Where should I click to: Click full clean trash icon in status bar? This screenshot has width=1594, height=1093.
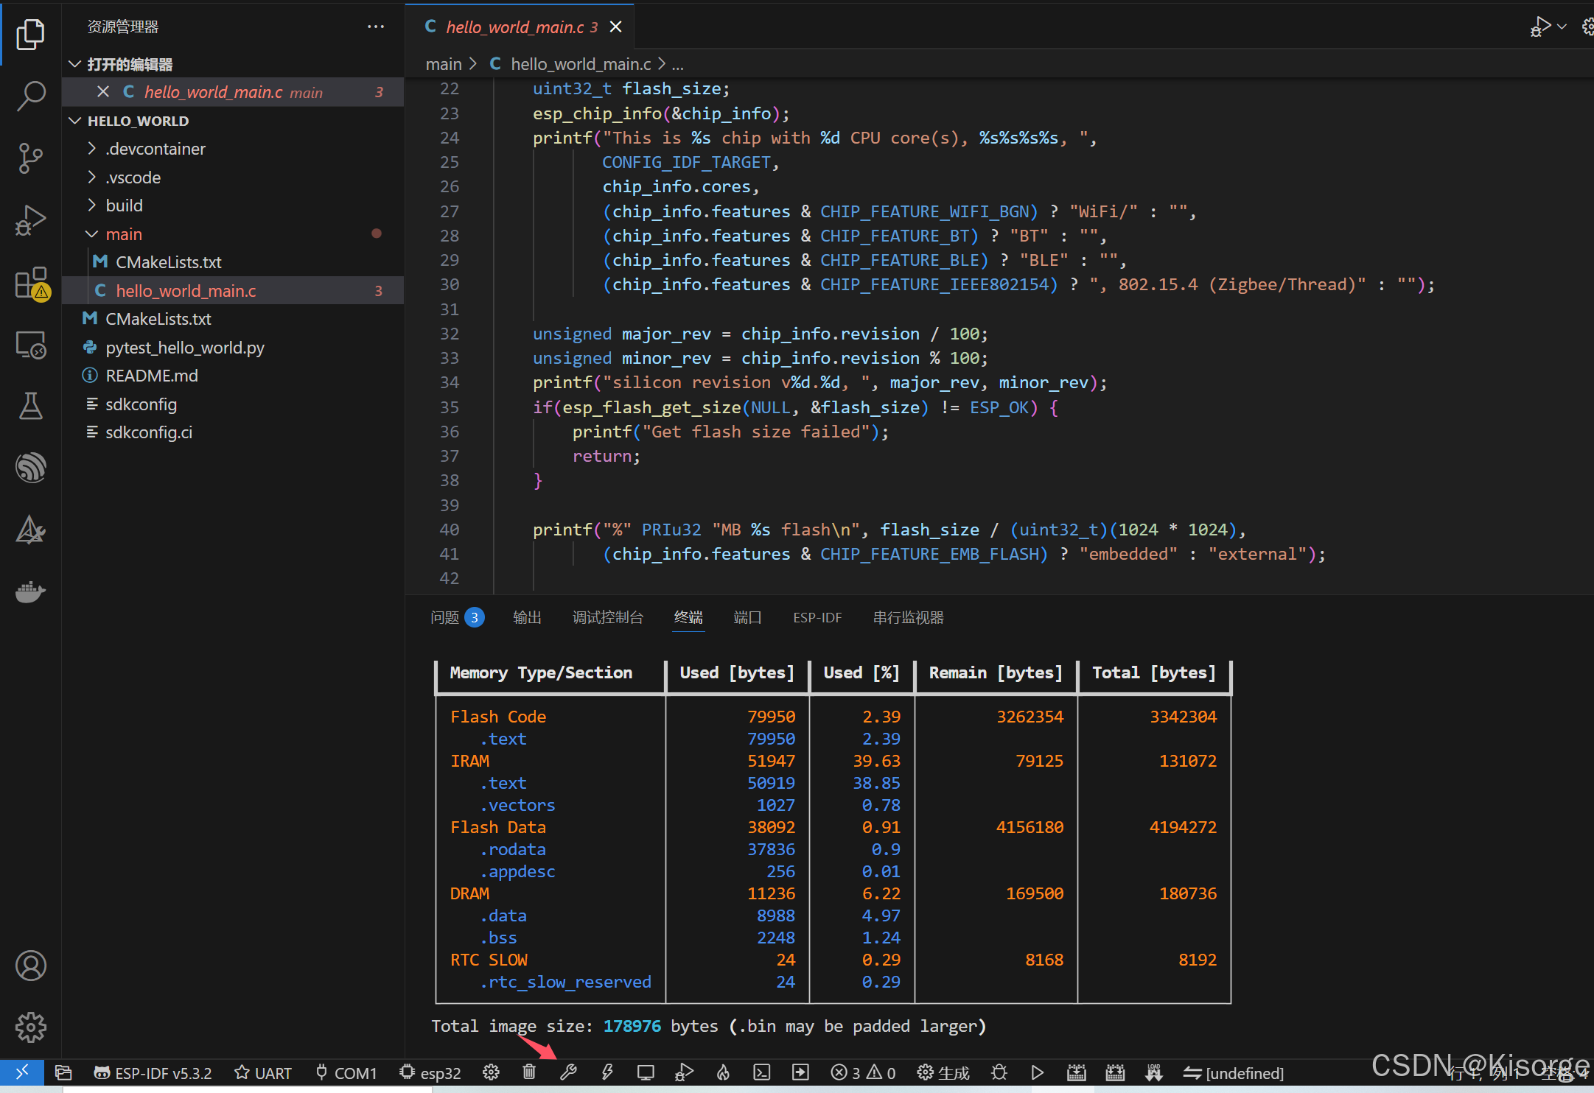(529, 1072)
